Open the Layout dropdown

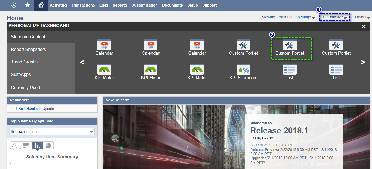[x=362, y=17]
